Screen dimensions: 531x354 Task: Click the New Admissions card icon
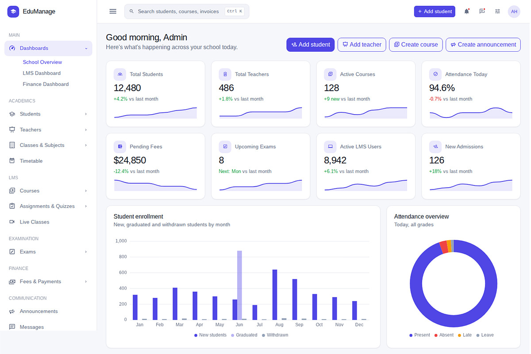tap(435, 146)
